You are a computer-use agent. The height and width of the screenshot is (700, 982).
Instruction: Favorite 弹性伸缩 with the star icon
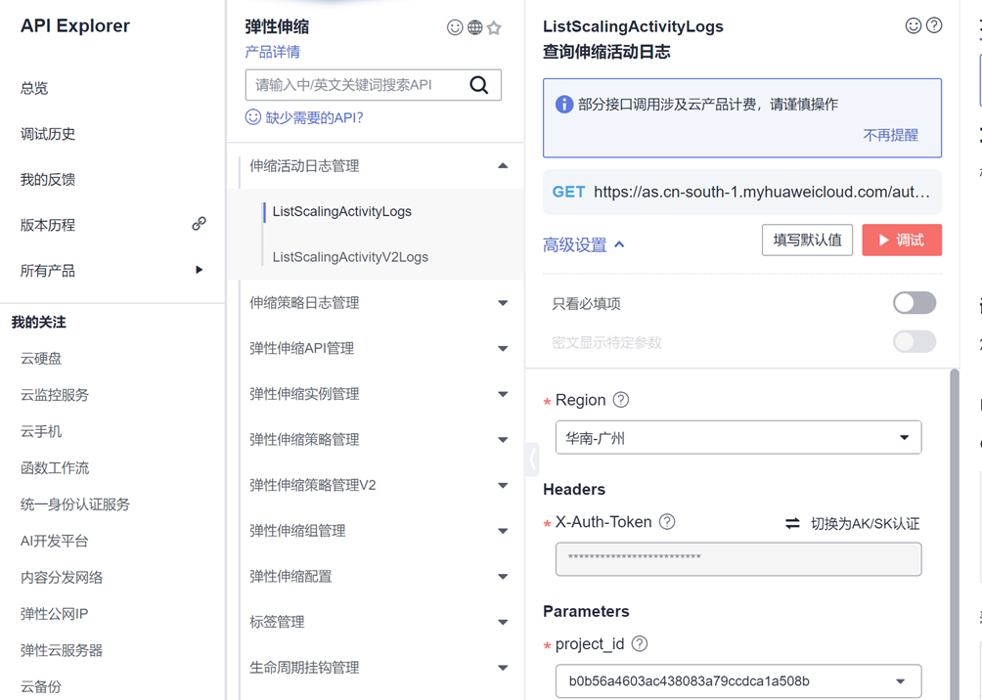click(x=494, y=27)
